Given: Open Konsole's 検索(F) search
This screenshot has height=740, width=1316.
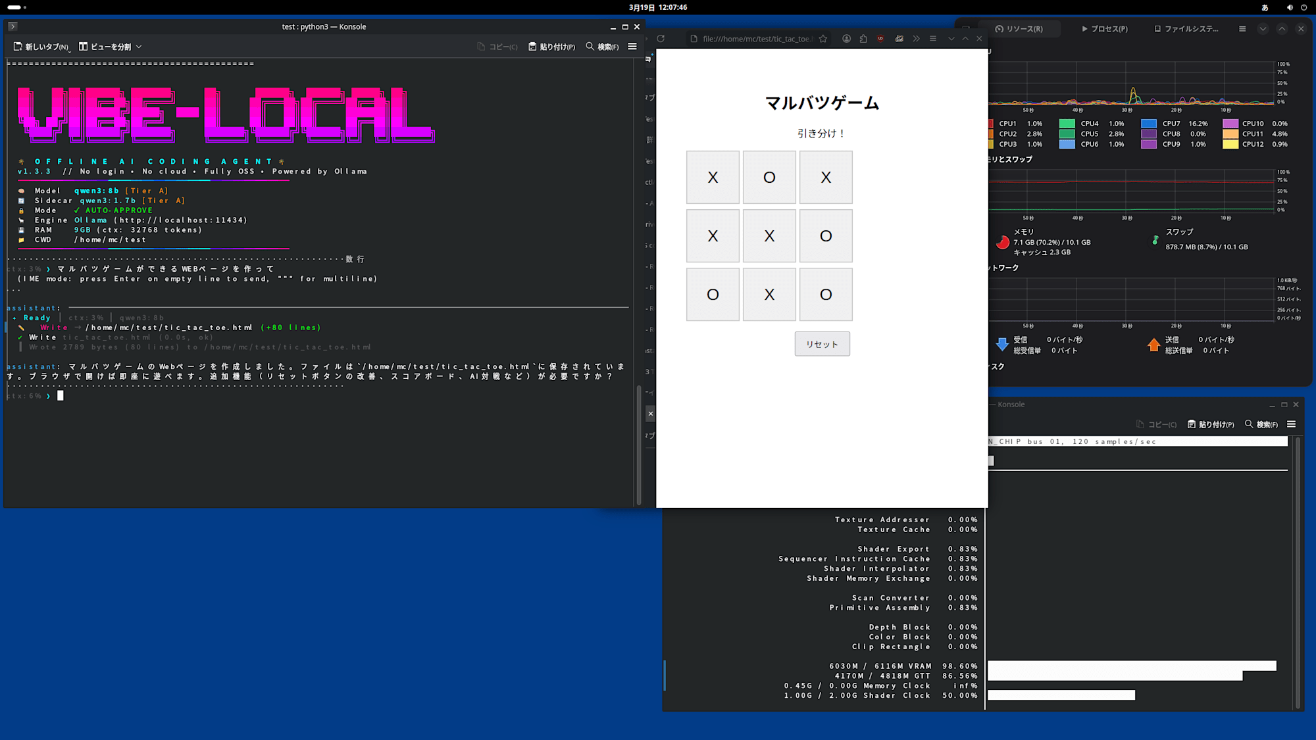Looking at the screenshot, I should click(603, 47).
